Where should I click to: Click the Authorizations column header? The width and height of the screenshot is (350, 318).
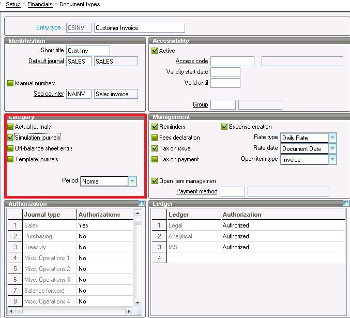click(105, 215)
